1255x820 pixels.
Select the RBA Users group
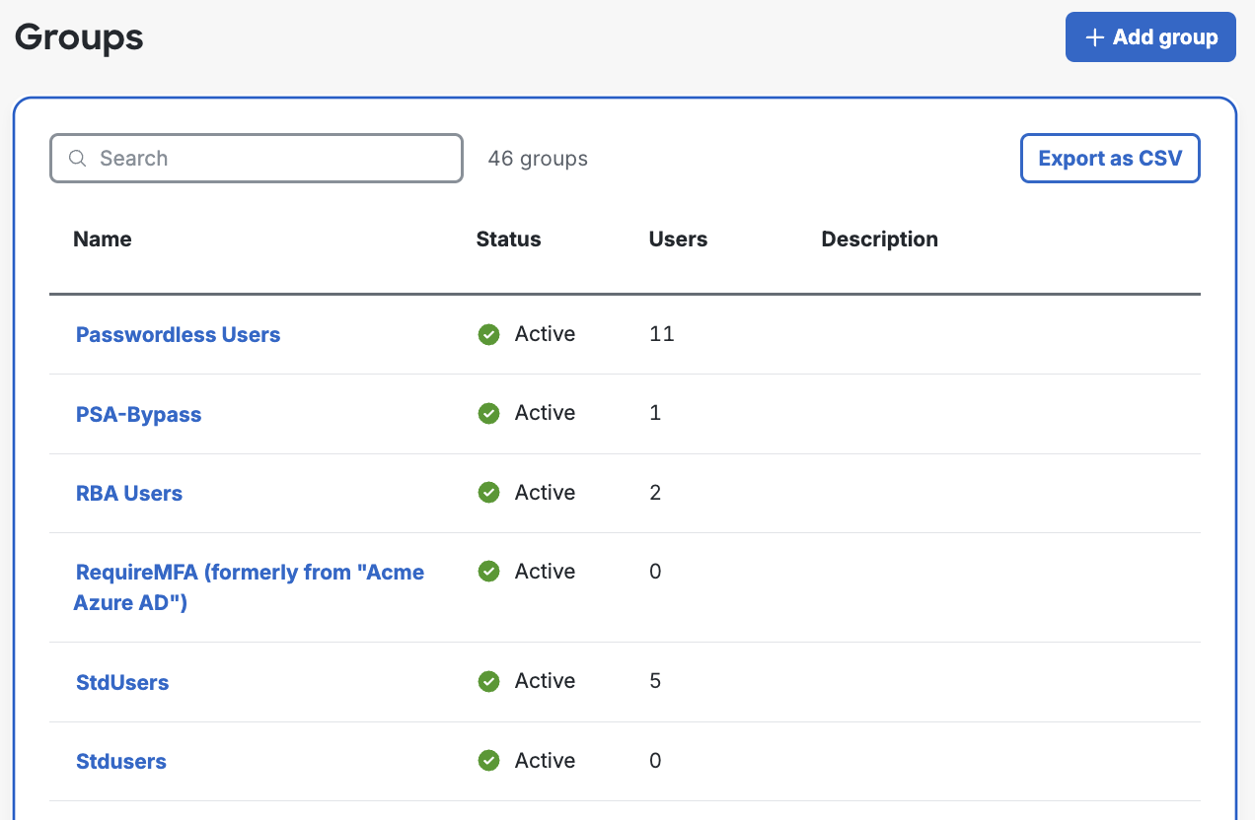pos(129,494)
